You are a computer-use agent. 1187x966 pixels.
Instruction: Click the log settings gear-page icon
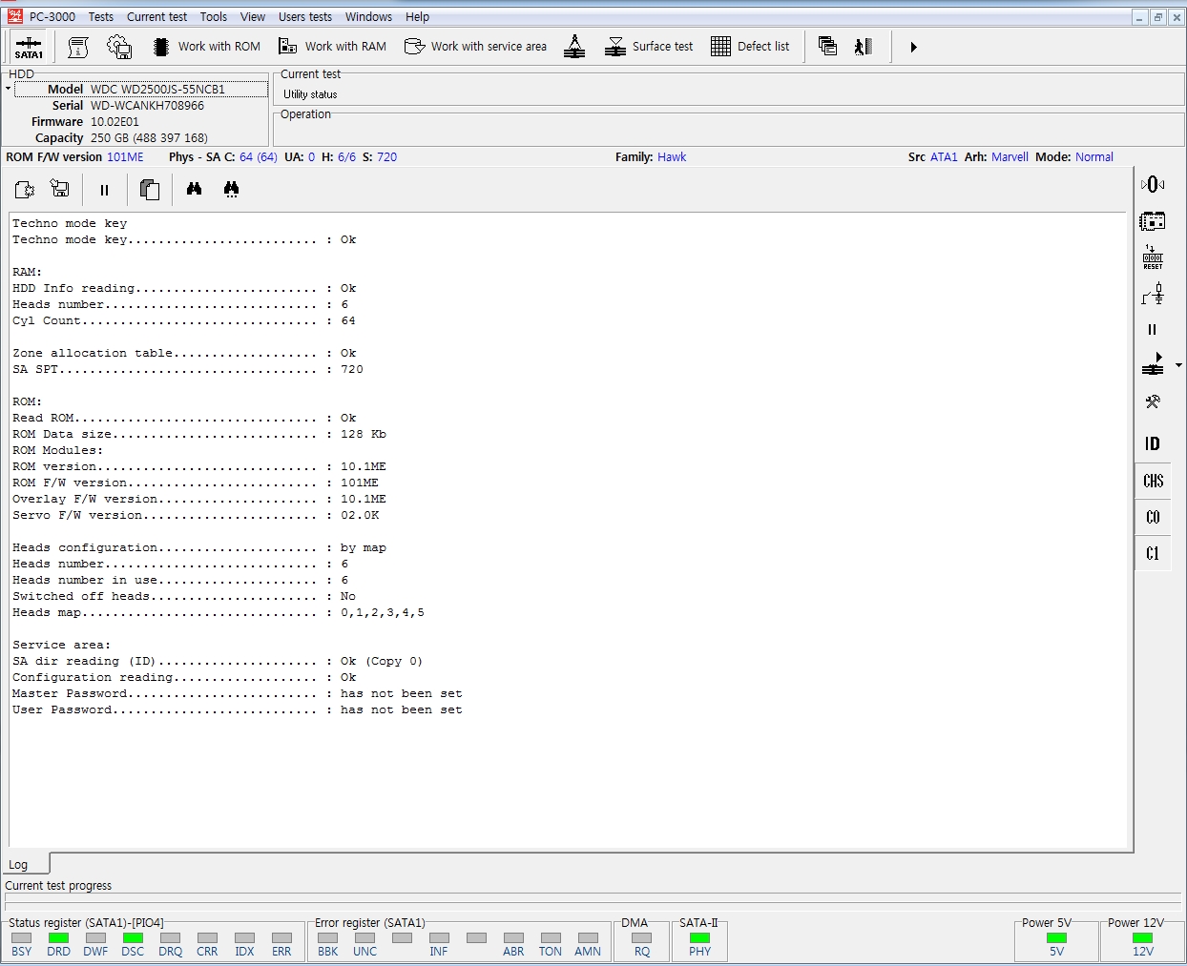tap(25, 189)
